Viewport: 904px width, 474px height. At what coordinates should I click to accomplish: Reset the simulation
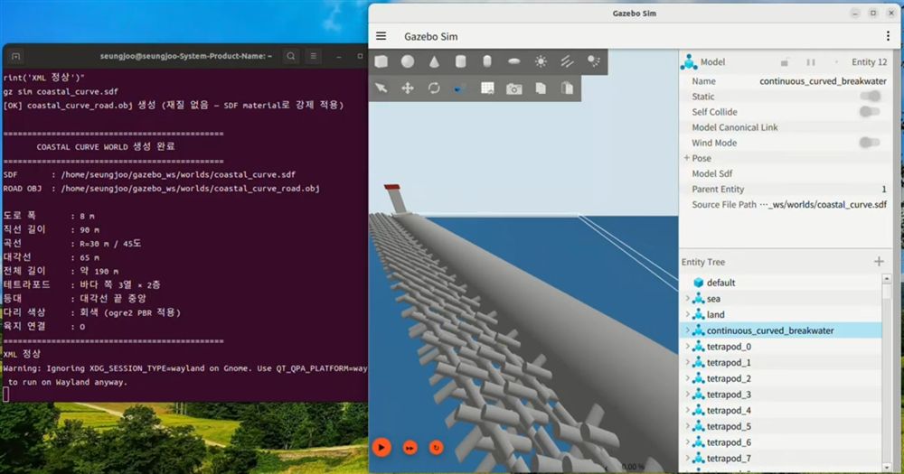[x=436, y=448]
